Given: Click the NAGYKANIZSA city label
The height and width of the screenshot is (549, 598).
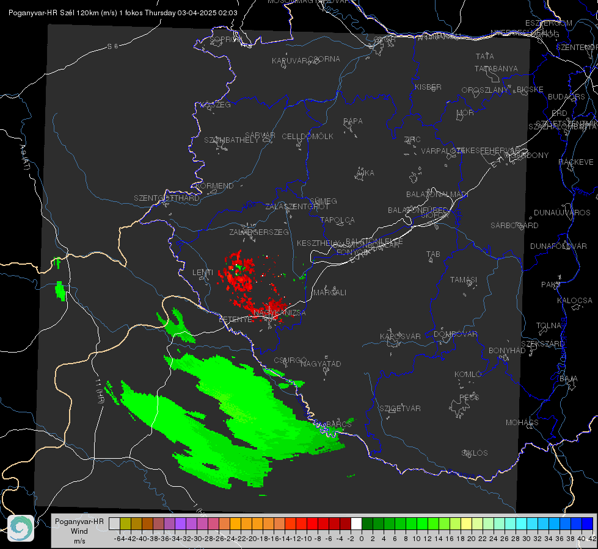Looking at the screenshot, I should (280, 313).
